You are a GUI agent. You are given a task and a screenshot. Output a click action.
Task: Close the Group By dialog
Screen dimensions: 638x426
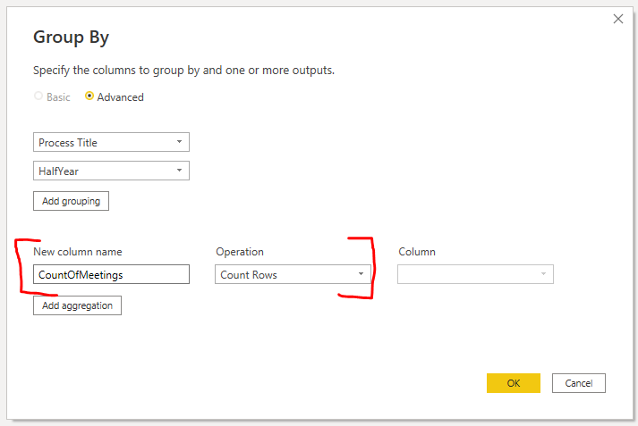[617, 19]
